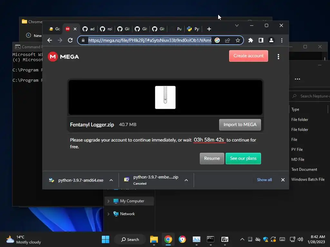Screen dimensions: 330x247
Task: Click the Chrome forward arrow button
Action: (60, 40)
